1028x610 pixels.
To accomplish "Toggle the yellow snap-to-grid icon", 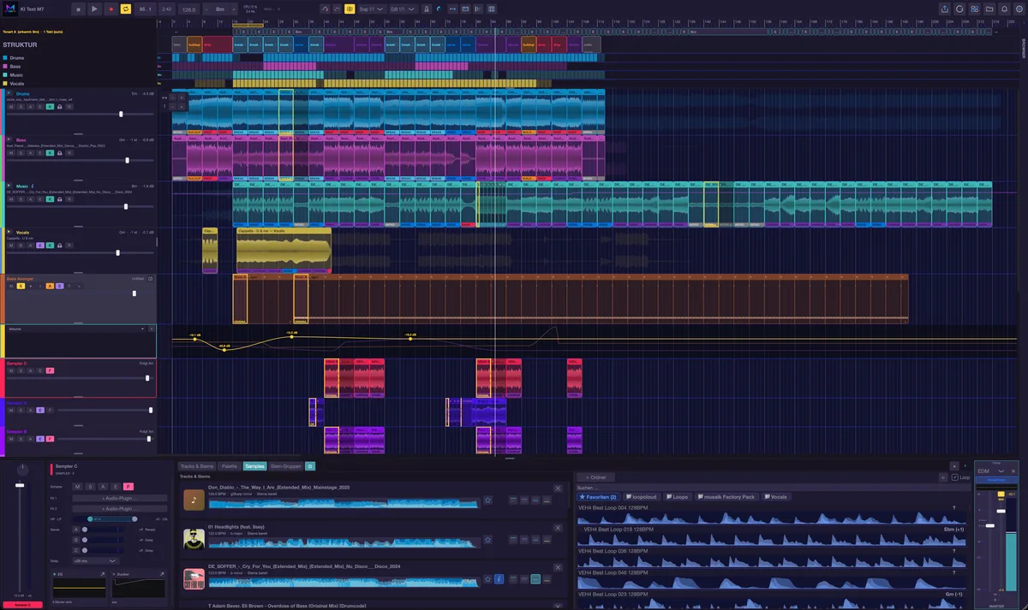I will [x=350, y=9].
